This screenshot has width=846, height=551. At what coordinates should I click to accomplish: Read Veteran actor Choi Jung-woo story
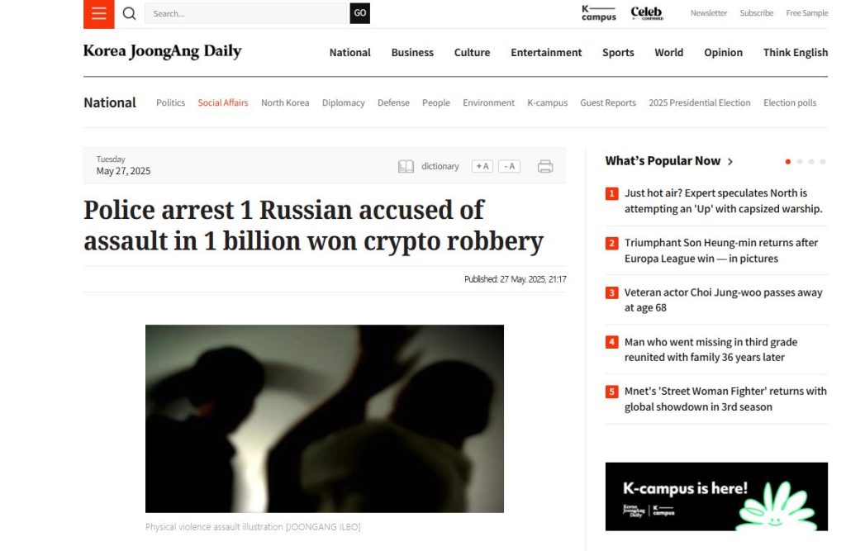pyautogui.click(x=723, y=300)
